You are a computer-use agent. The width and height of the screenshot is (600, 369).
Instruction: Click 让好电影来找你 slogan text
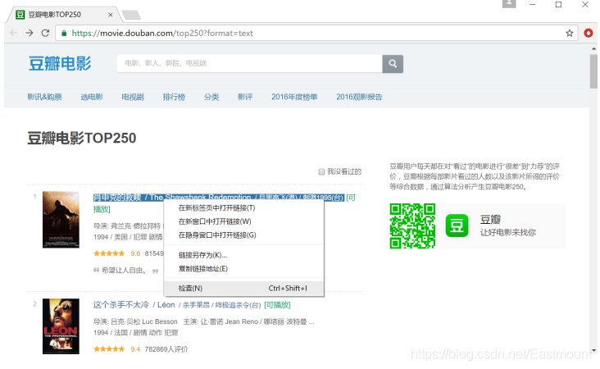click(x=507, y=232)
